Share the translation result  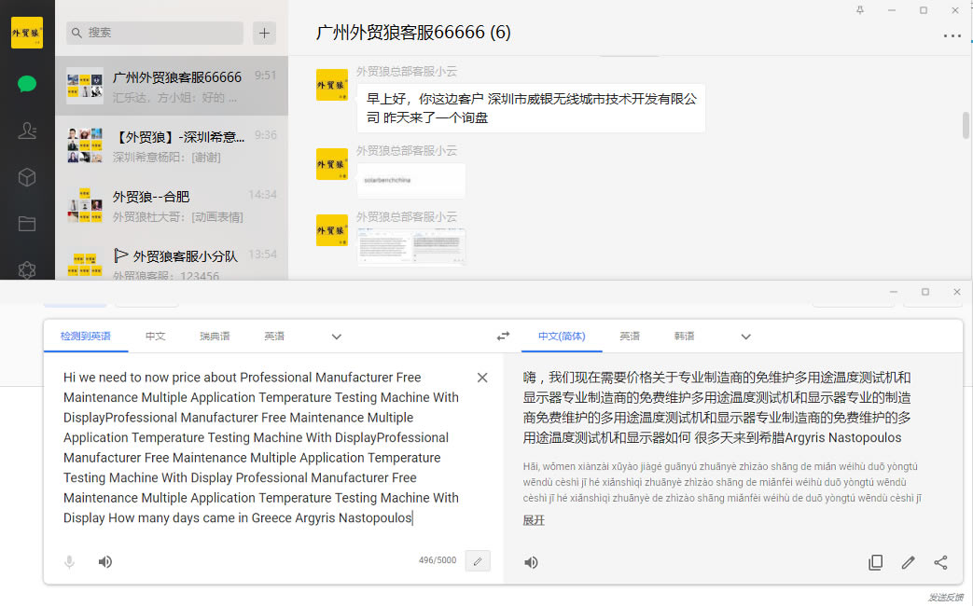coord(940,562)
